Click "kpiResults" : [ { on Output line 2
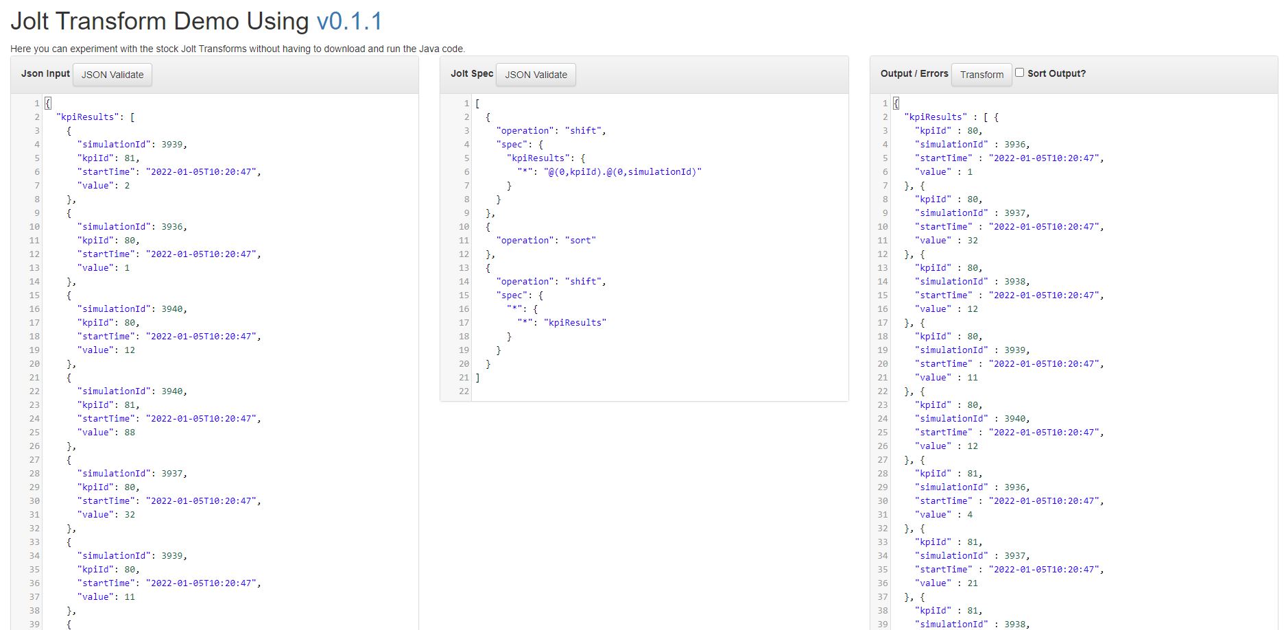The width and height of the screenshot is (1286, 630). tap(951, 117)
